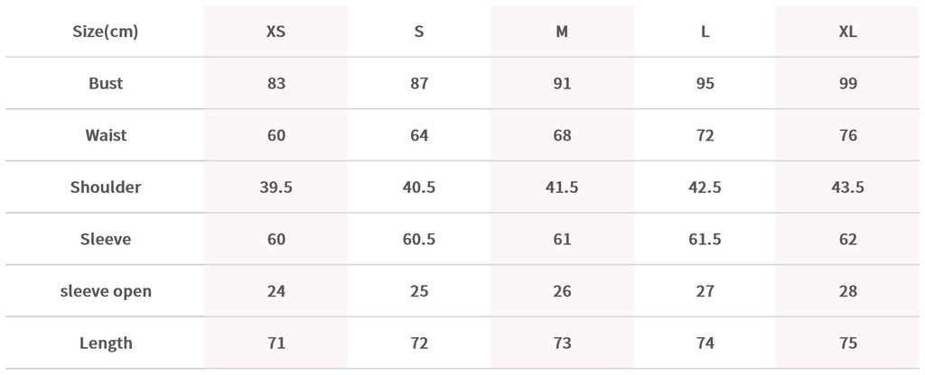Click the Shoulder value 39.5
Screen dimensions: 925x375
(x=276, y=187)
